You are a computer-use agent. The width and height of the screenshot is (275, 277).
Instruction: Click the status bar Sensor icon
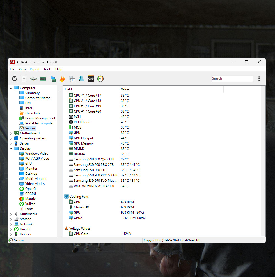(11, 240)
